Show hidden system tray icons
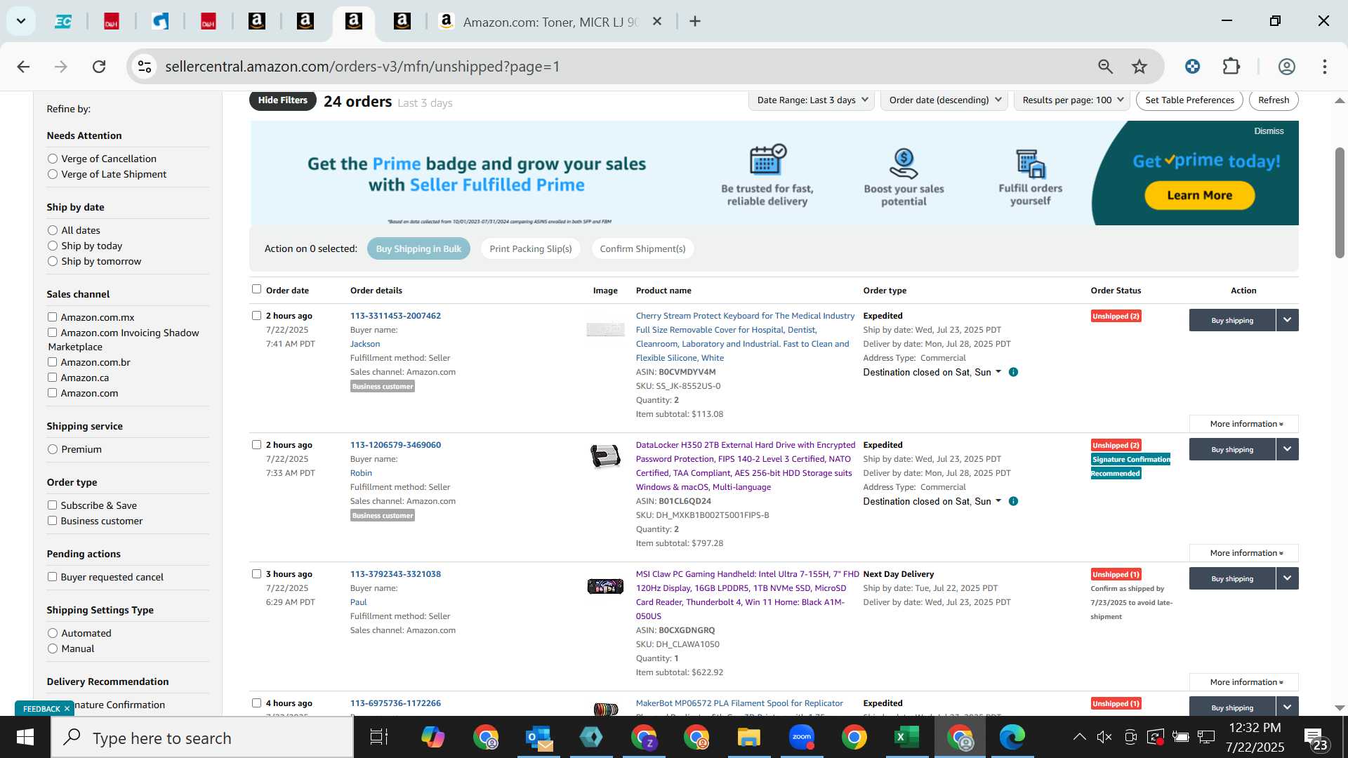 (x=1079, y=737)
